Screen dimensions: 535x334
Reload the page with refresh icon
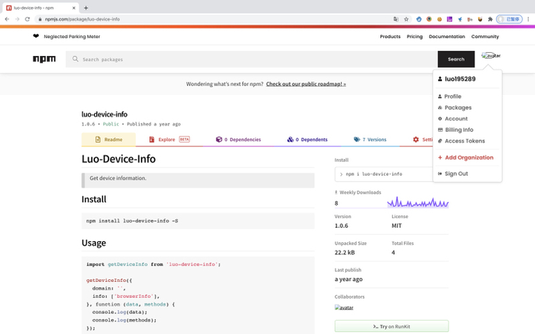[27, 19]
